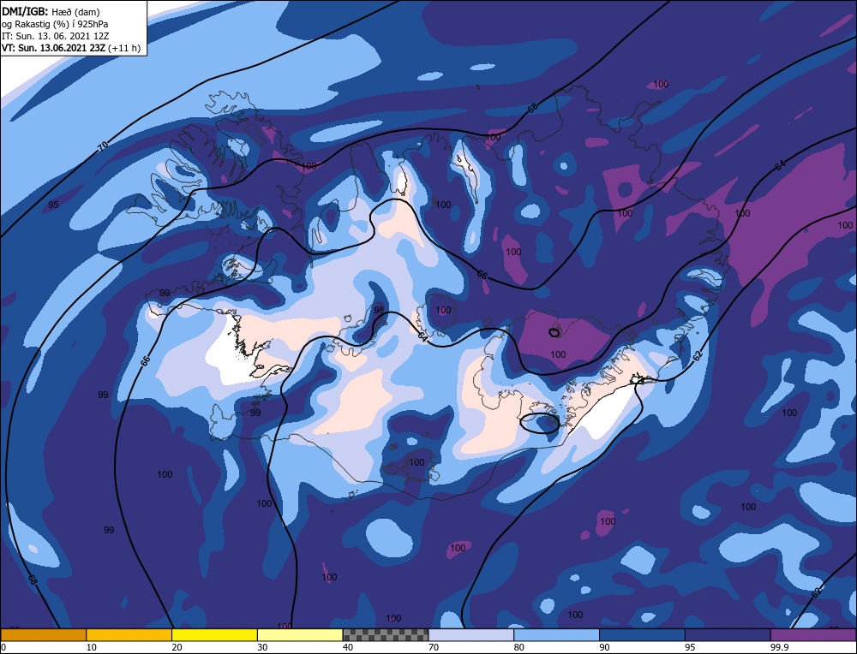Click the '(+11 h)' forecast offset text

tap(124, 48)
